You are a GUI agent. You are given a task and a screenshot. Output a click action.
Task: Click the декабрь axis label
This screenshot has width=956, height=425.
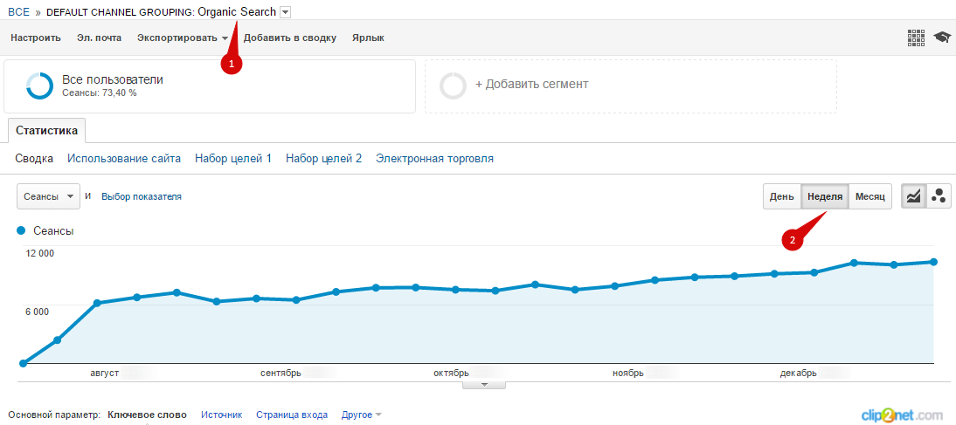(x=798, y=373)
